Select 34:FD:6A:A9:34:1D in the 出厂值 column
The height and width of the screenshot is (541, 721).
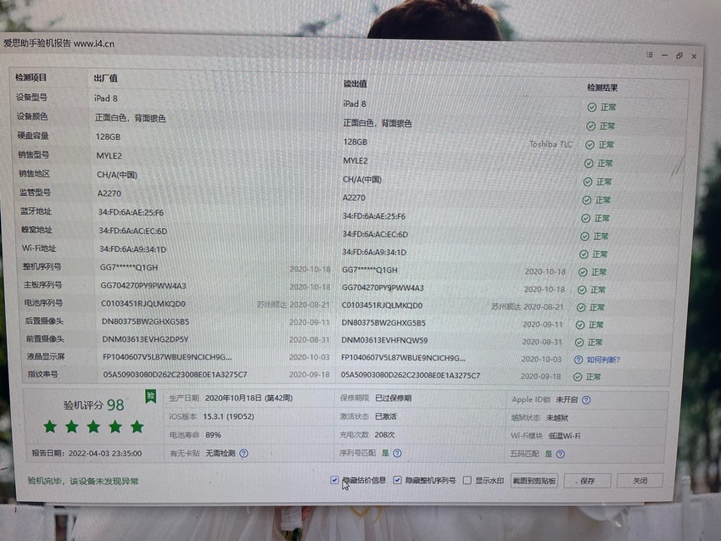[x=133, y=249]
